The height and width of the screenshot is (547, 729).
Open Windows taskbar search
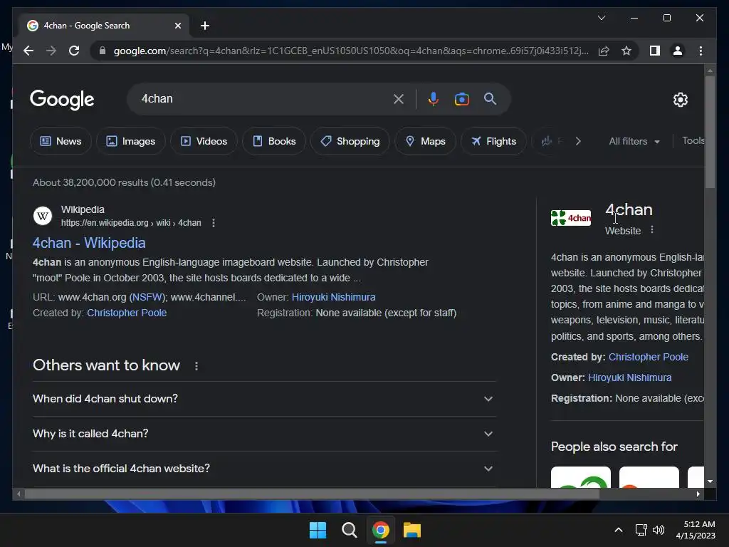click(x=349, y=530)
